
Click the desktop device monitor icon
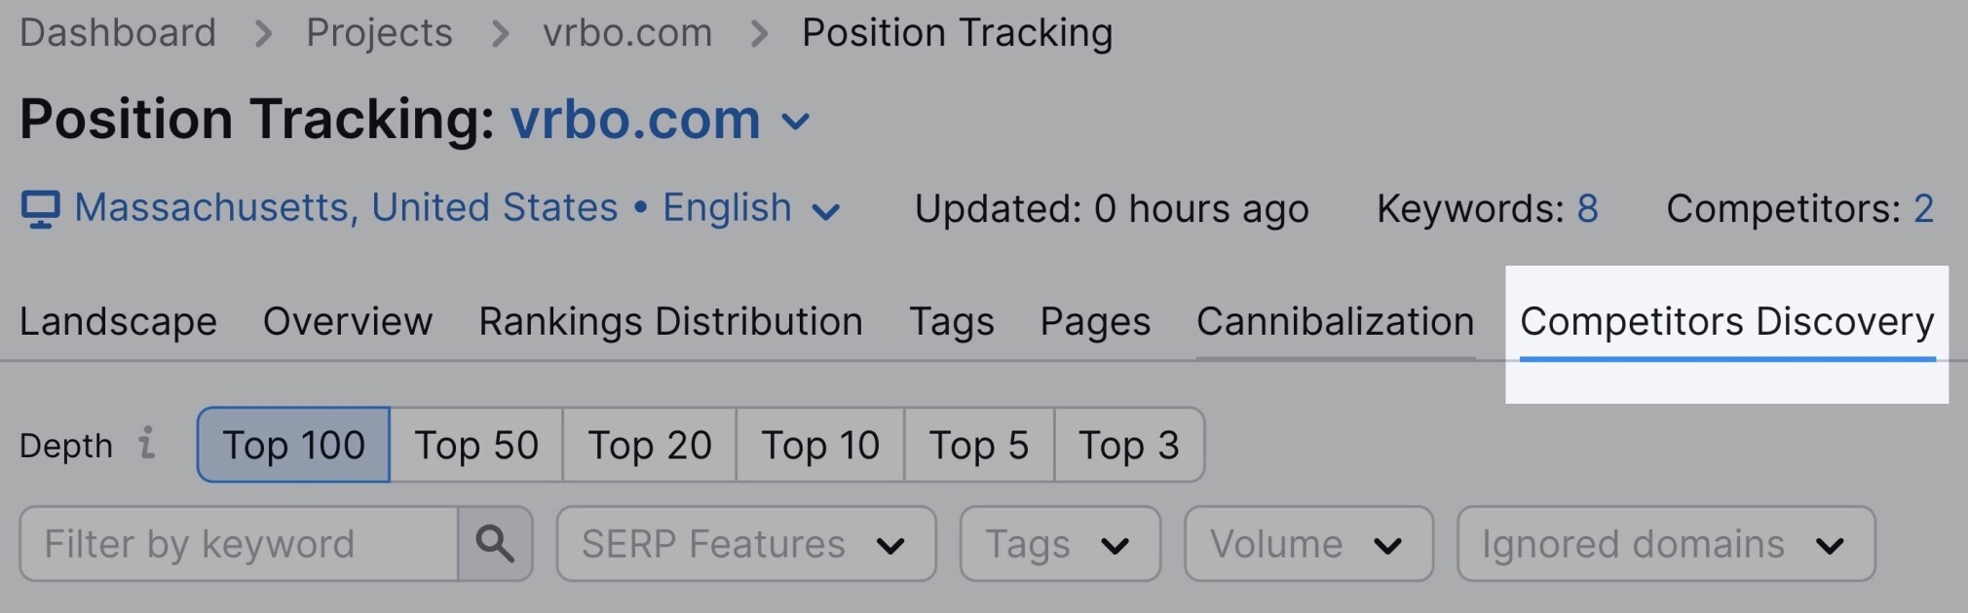pyautogui.click(x=40, y=209)
